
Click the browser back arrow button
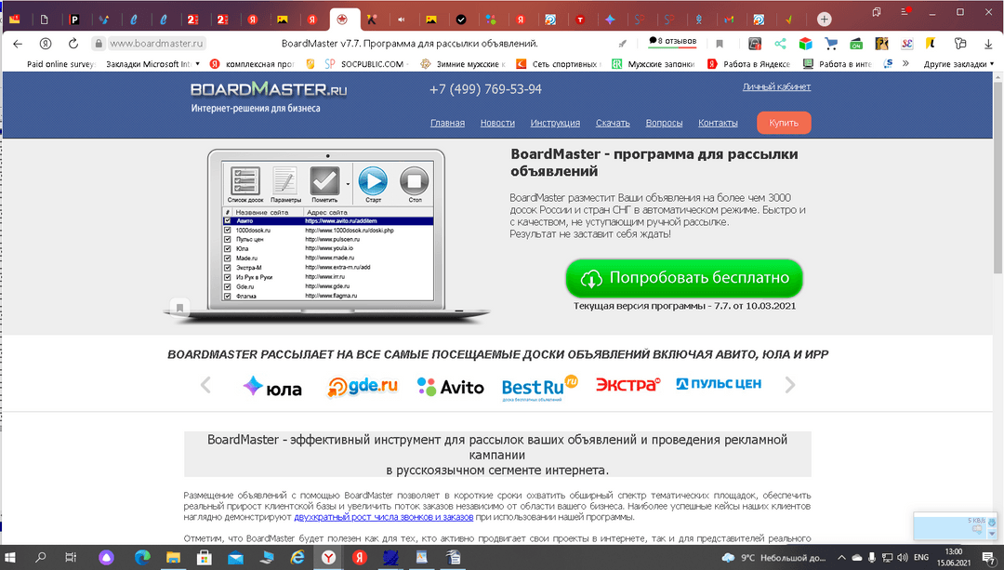pyautogui.click(x=18, y=44)
